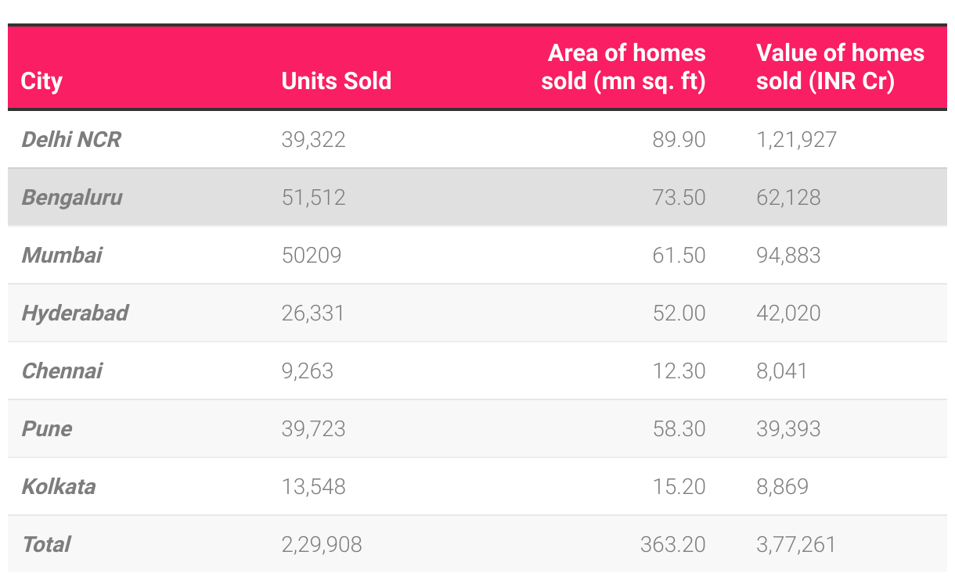The height and width of the screenshot is (580, 955).
Task: Click the Total row label
Action: (x=46, y=544)
